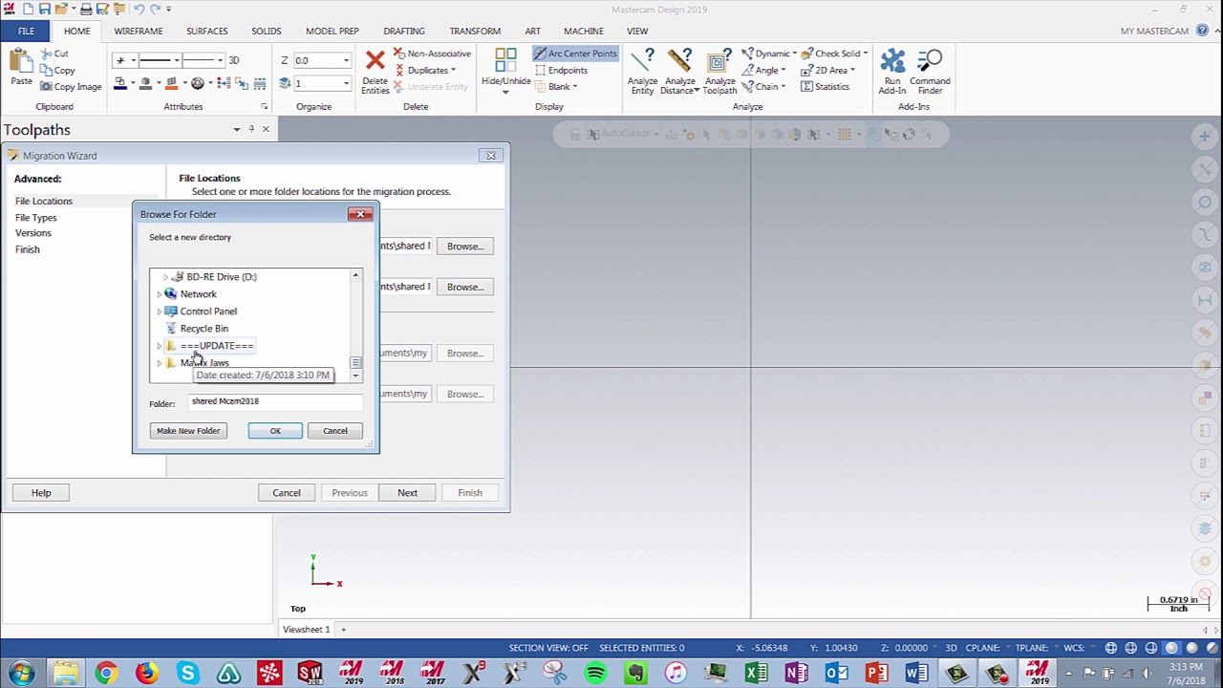Click the Cut scissors icon
Image resolution: width=1223 pixels, height=688 pixels.
pyautogui.click(x=46, y=54)
